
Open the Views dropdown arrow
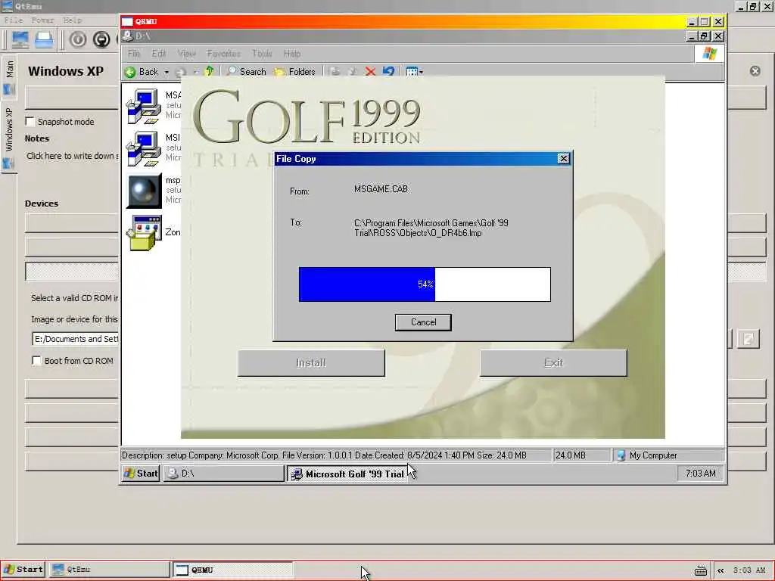point(421,72)
